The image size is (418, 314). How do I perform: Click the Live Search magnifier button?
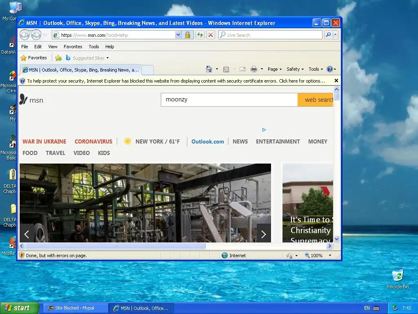[329, 35]
